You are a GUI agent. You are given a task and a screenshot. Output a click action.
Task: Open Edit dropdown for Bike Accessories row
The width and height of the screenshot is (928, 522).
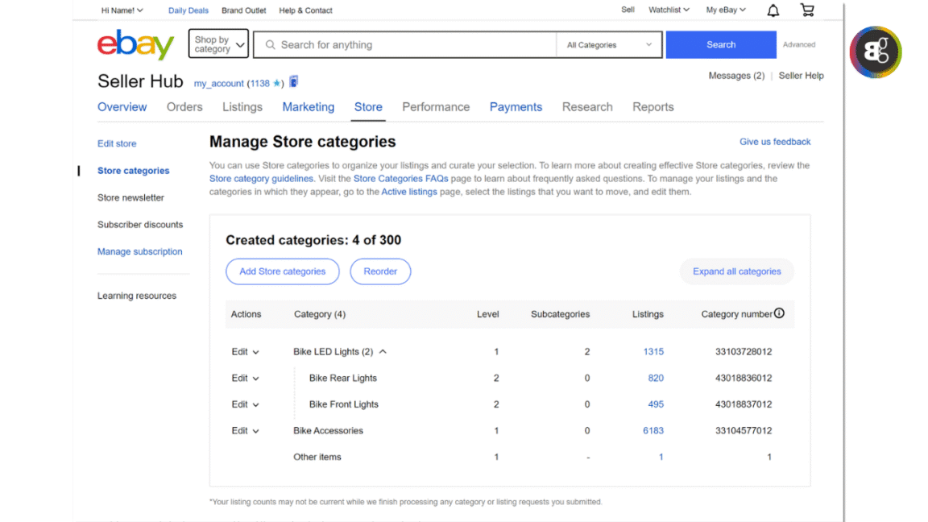tap(246, 430)
